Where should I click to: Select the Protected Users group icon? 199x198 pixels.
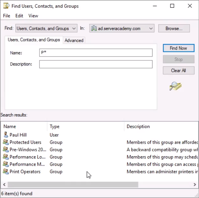pyautogui.click(x=6, y=142)
